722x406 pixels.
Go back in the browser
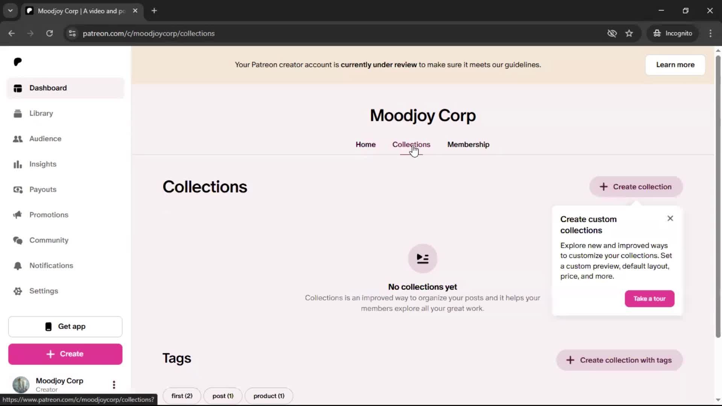pyautogui.click(x=12, y=33)
